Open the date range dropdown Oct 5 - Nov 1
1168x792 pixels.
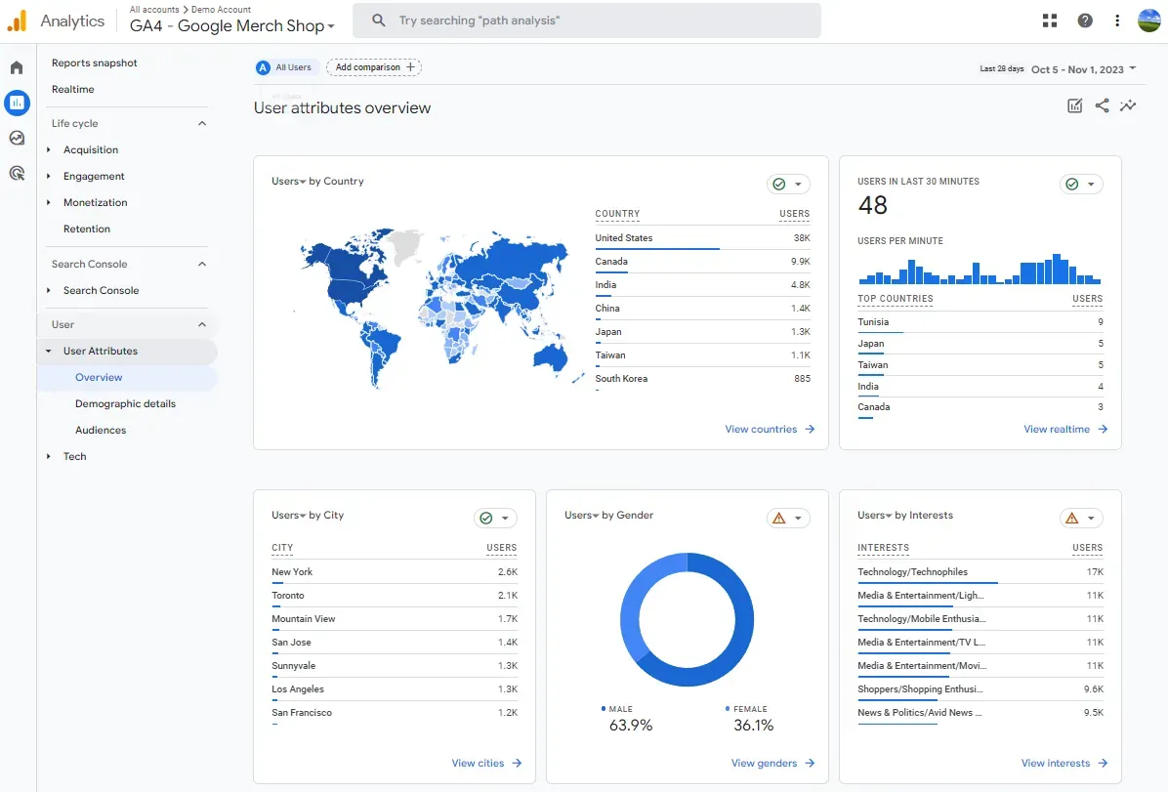click(1084, 69)
